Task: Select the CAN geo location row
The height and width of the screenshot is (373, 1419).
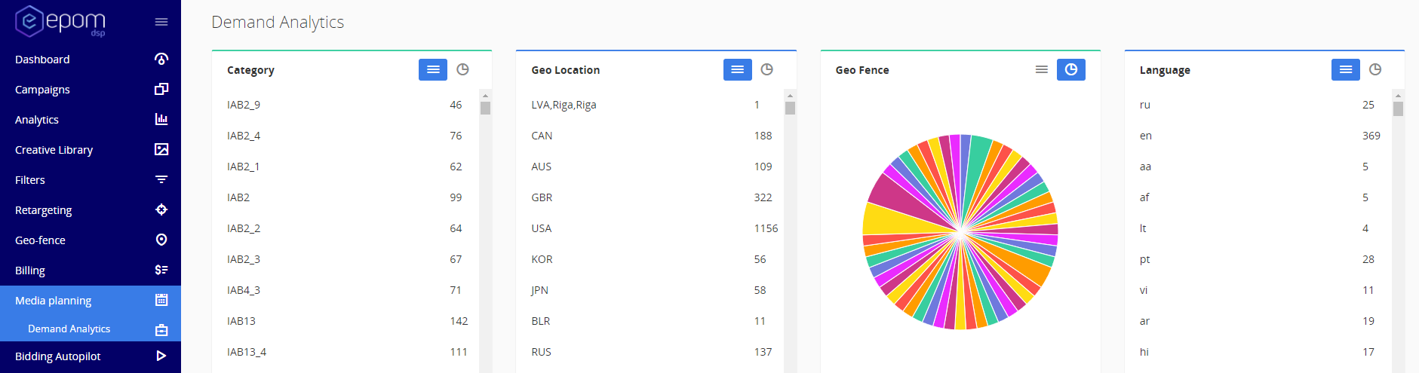Action: click(650, 136)
